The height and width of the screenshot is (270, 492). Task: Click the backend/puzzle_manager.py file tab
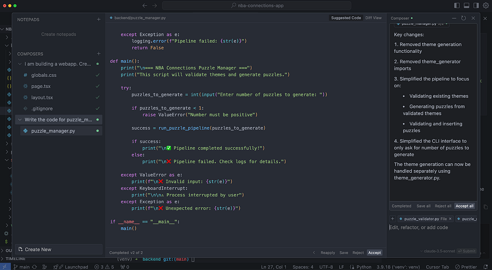click(137, 18)
